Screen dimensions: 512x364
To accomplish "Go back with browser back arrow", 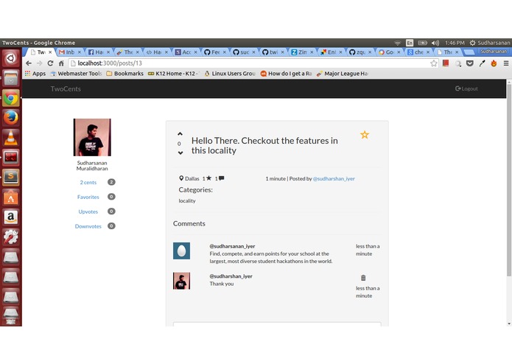I will (x=29, y=63).
